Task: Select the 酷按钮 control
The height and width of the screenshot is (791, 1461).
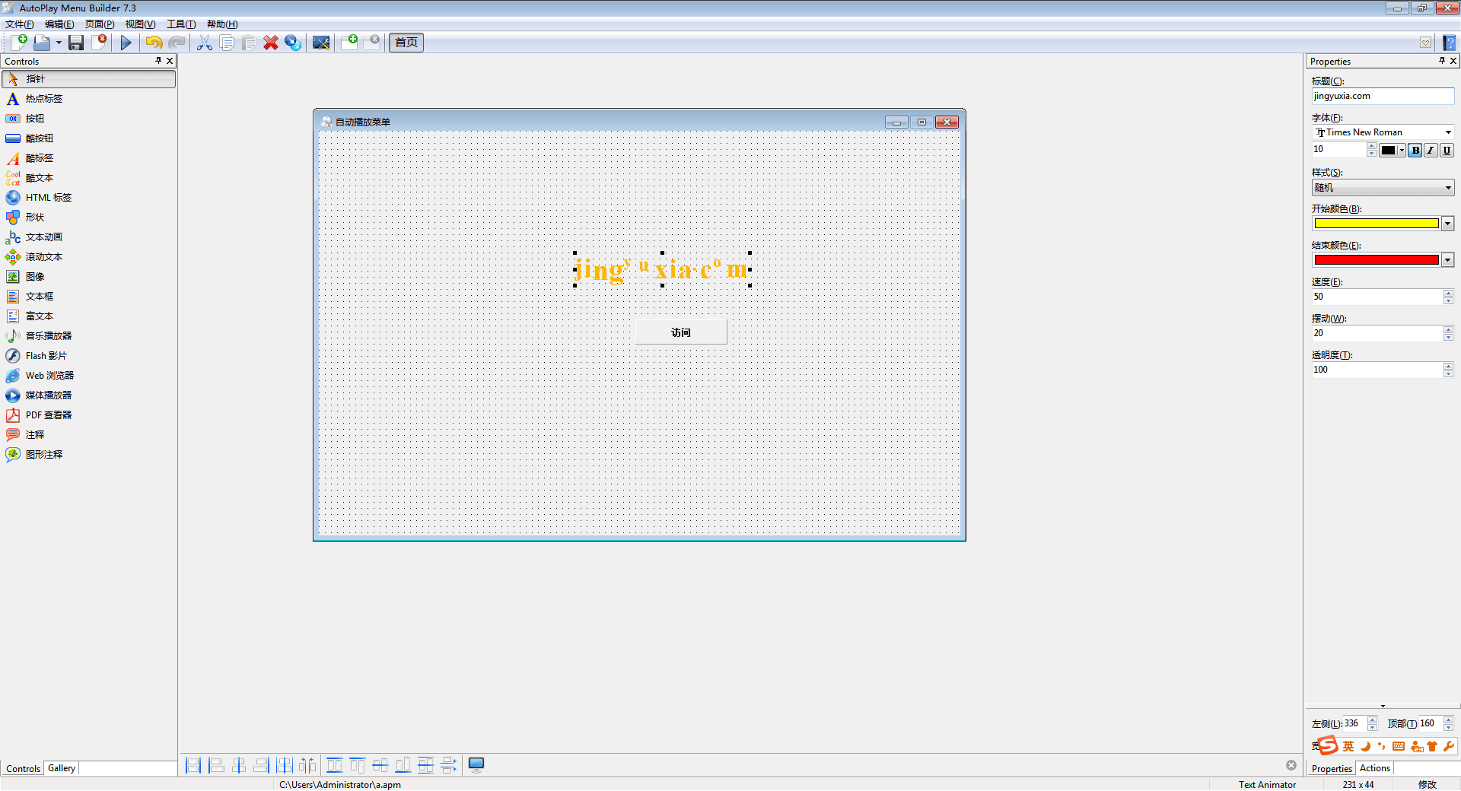Action: [x=89, y=138]
